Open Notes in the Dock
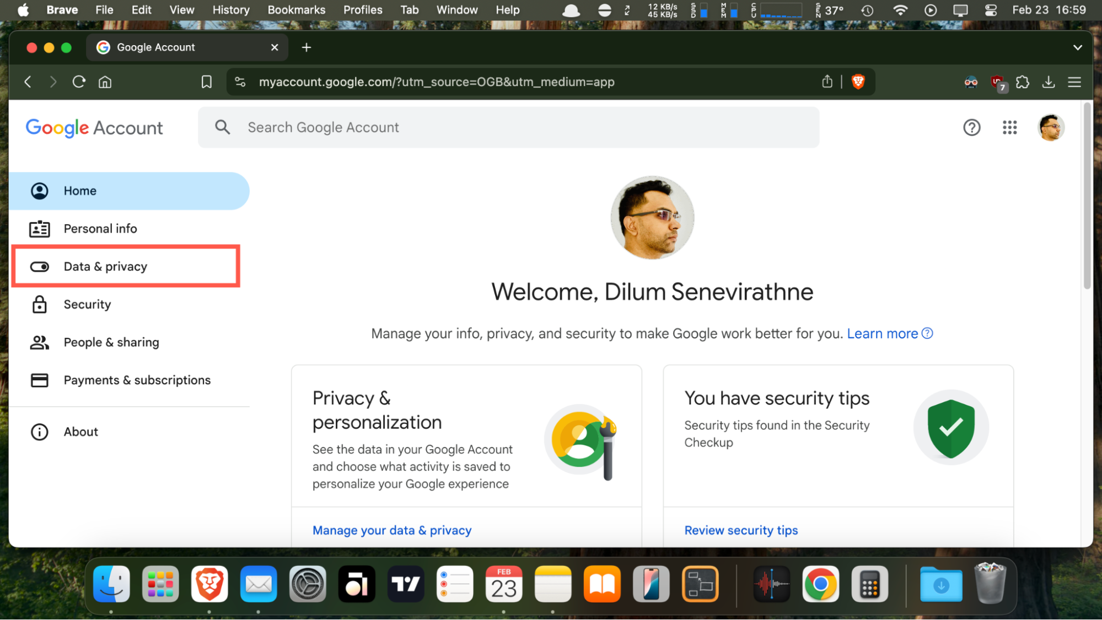This screenshot has height=620, width=1102. click(553, 584)
